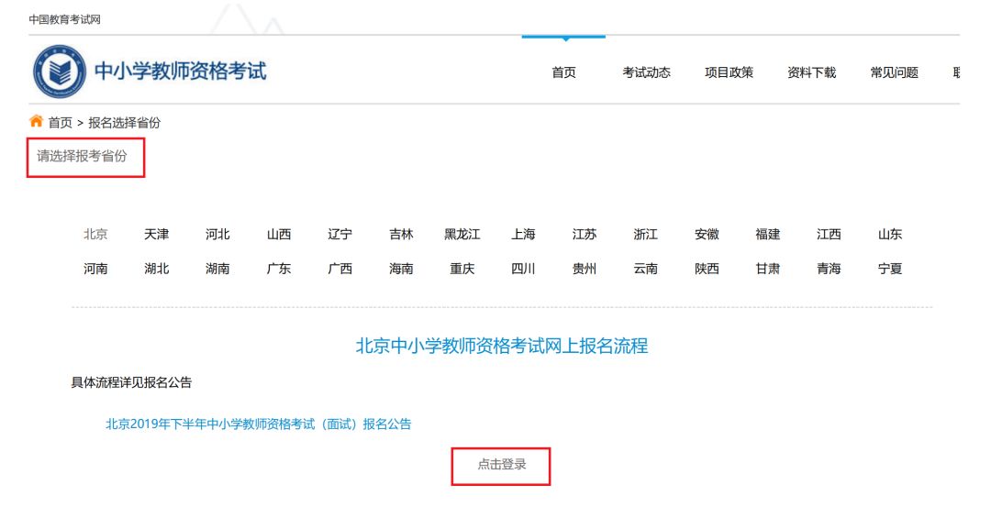Click the orange home icon in breadcrumb
This screenshot has height=507, width=991.
click(x=36, y=121)
